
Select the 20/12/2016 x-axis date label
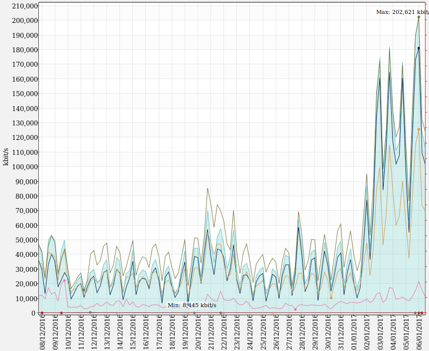point(198,332)
